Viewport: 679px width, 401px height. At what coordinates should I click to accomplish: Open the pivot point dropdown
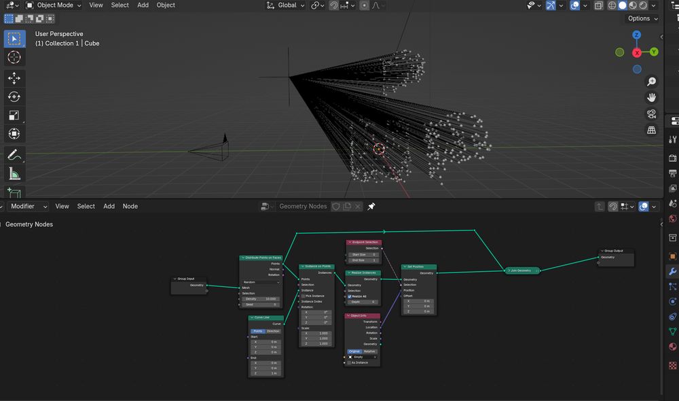(317, 5)
